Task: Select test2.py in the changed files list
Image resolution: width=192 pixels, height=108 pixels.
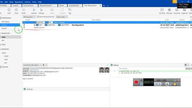Action: coord(30,89)
